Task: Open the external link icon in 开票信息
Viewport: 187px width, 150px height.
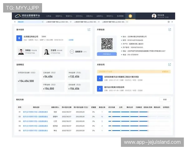Action: coord(170,30)
